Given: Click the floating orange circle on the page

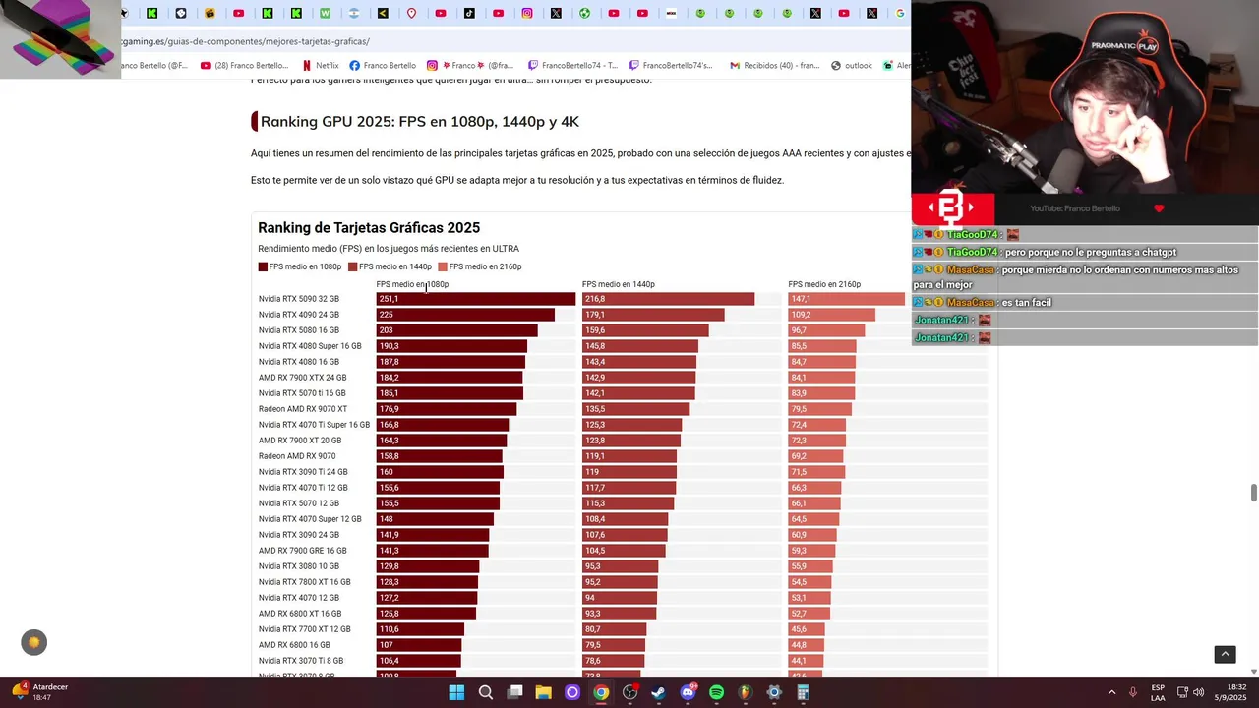Looking at the screenshot, I should (33, 642).
